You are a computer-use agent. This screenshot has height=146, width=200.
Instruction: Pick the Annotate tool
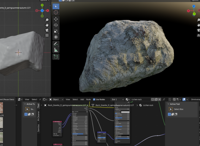coord(56,44)
